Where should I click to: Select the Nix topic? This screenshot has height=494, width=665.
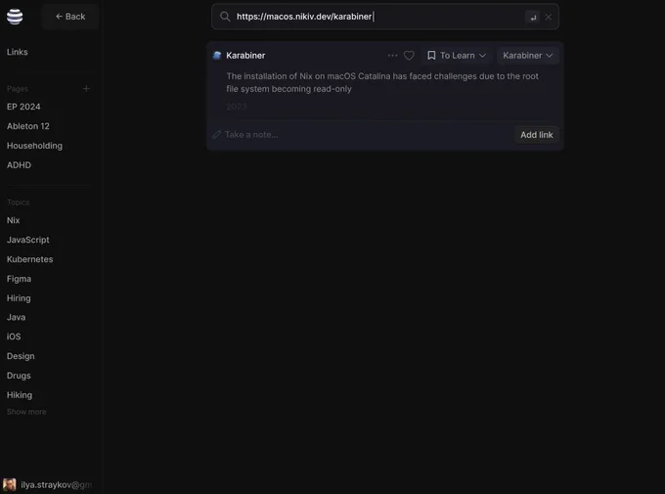point(13,220)
